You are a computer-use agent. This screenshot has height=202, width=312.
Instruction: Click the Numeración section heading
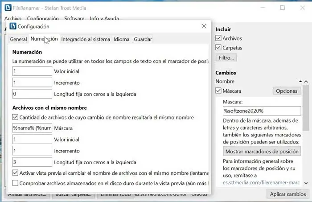(27, 52)
